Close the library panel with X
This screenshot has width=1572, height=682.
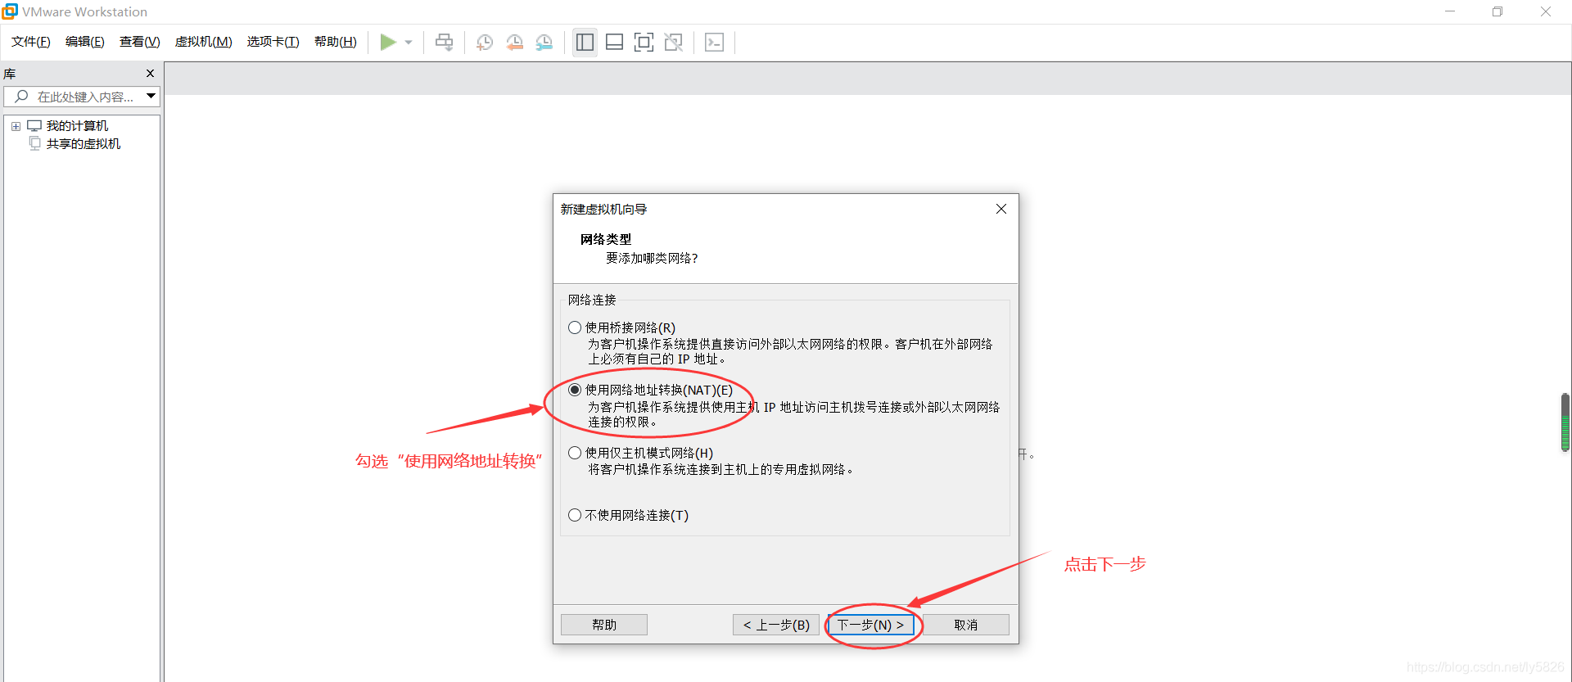[150, 74]
